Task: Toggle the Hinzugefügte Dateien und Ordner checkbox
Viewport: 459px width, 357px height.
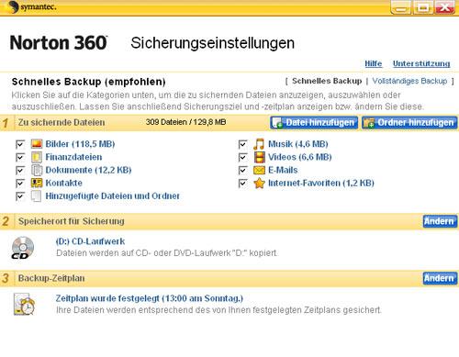Action: click(x=20, y=196)
